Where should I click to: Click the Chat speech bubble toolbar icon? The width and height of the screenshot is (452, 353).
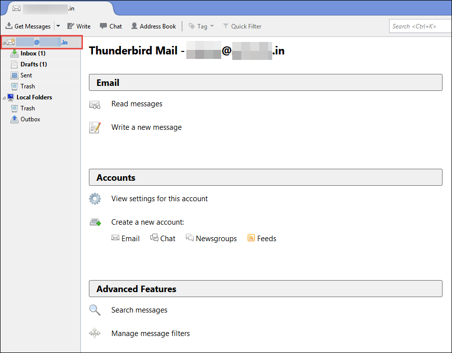[103, 26]
